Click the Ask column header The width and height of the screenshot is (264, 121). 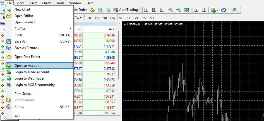(111, 29)
